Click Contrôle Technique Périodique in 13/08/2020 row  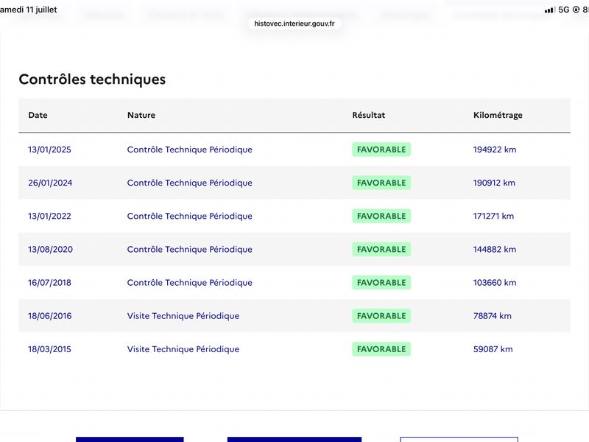190,249
